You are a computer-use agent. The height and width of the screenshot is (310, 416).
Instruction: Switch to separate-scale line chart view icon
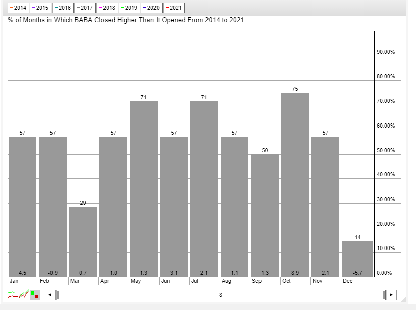[13, 295]
